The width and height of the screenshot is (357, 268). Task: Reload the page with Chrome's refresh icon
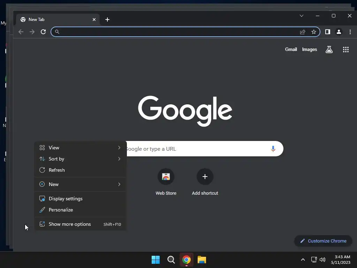tap(43, 32)
